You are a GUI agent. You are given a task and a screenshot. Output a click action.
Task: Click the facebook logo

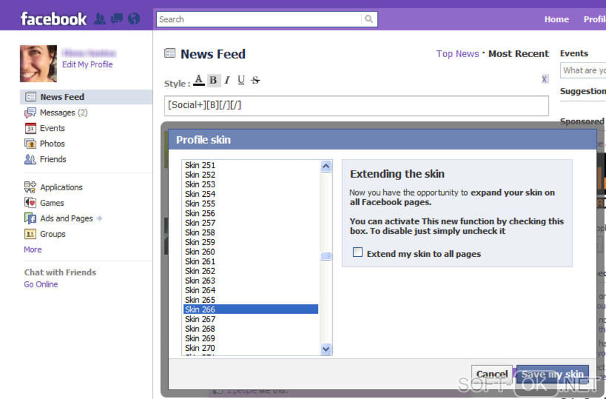[x=53, y=19]
